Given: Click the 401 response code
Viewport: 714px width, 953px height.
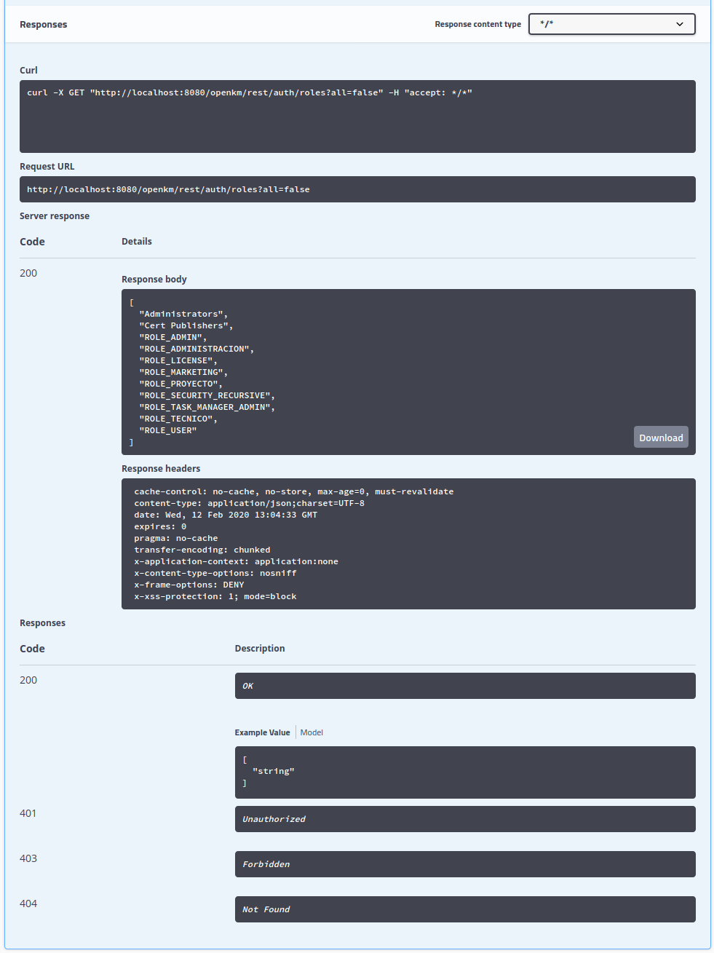Looking at the screenshot, I should click(28, 813).
